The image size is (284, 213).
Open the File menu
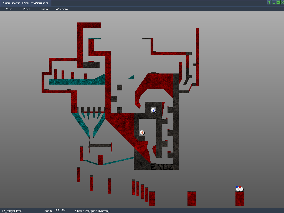pos(9,9)
